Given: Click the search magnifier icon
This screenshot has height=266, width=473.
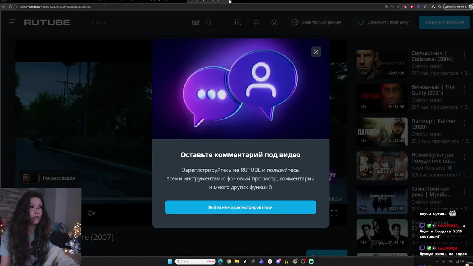Looking at the screenshot, I should click(209, 23).
